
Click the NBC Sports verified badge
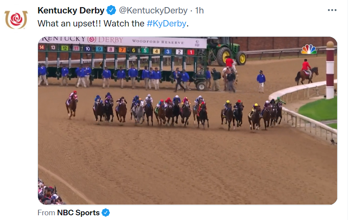pos(106,212)
